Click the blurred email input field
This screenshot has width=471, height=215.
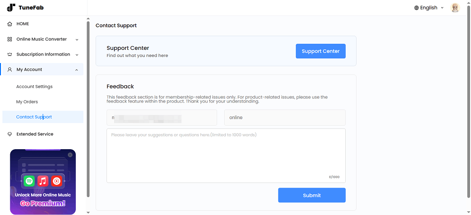point(162,118)
